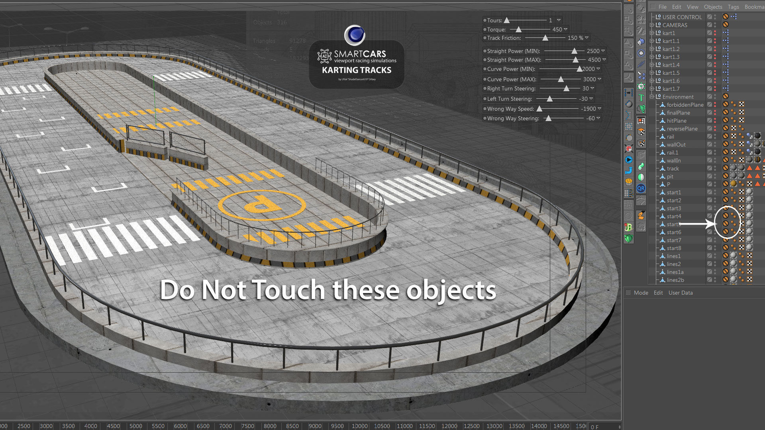Open the Torque value dropdown arrow

click(565, 29)
